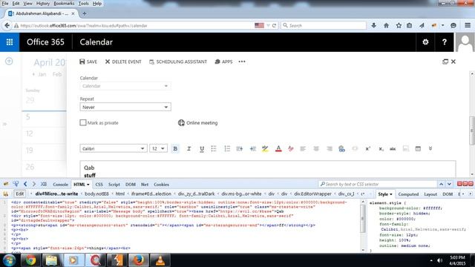This screenshot has height=267, width=475.
Task: Select div.EditorWrapper in the Firebug breadcrumb
Action: (x=312, y=194)
